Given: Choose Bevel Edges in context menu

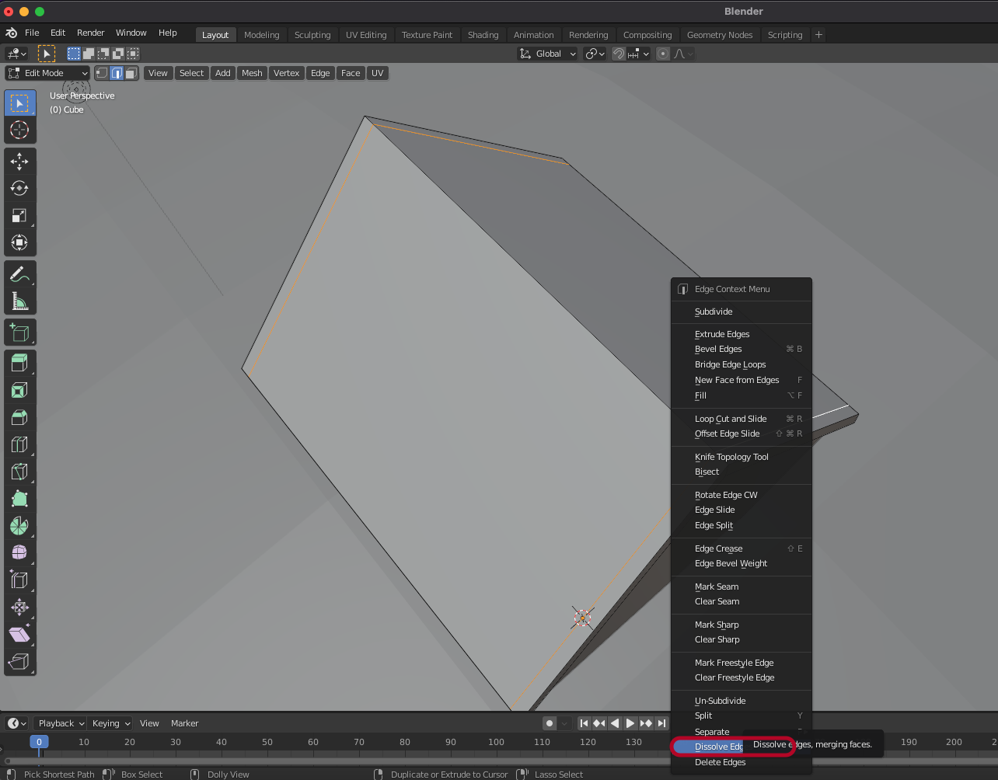Looking at the screenshot, I should tap(742, 349).
